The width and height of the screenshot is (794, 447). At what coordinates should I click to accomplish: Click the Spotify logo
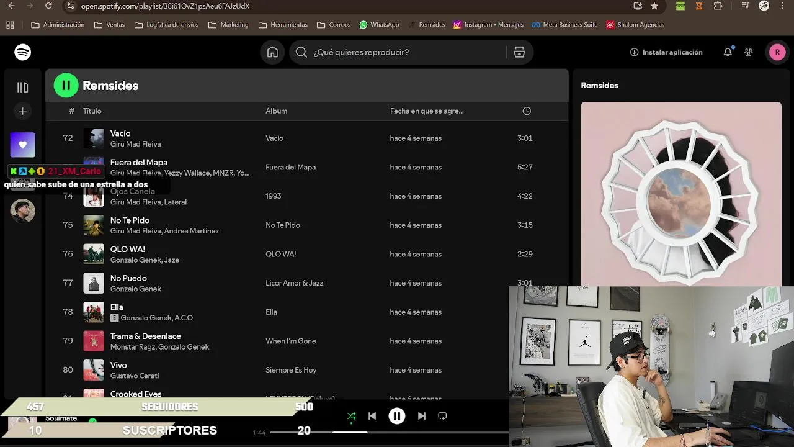coord(23,52)
